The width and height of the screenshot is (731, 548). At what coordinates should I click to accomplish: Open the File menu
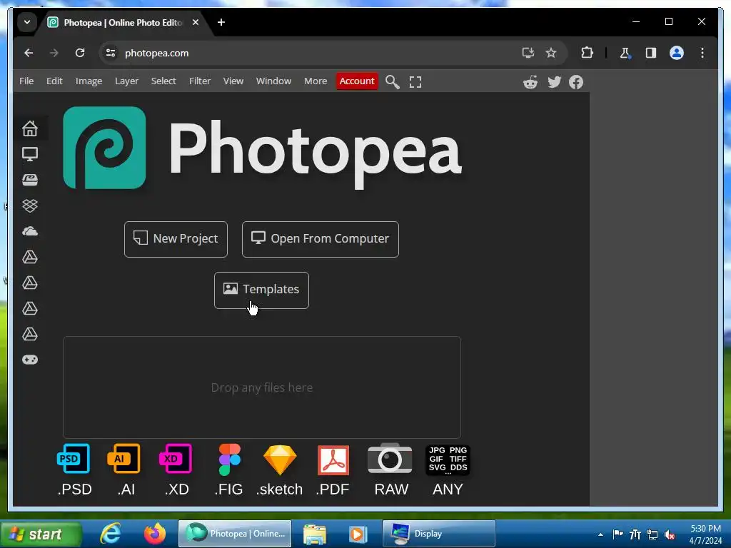(26, 81)
